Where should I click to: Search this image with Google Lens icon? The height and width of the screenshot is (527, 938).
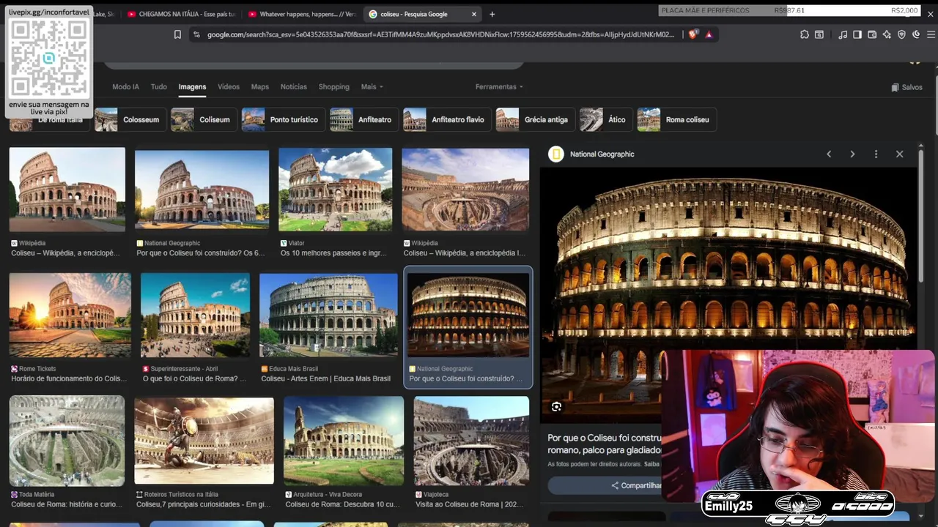556,407
